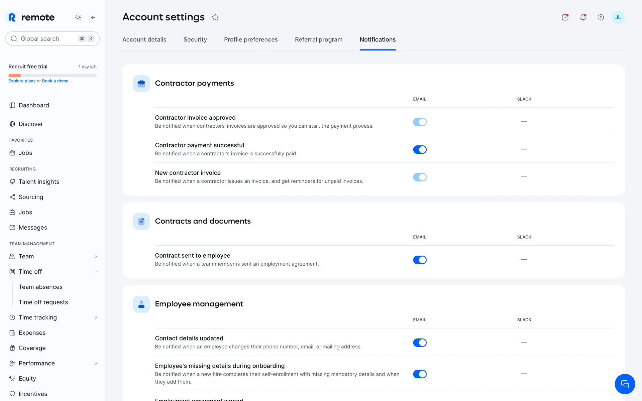Open the chat support bubble button
Viewport: 642px width, 401px height.
pyautogui.click(x=625, y=384)
